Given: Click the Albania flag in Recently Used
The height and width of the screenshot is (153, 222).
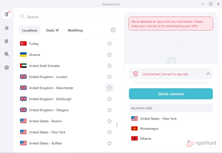Looking at the screenshot, I should click(x=134, y=139).
